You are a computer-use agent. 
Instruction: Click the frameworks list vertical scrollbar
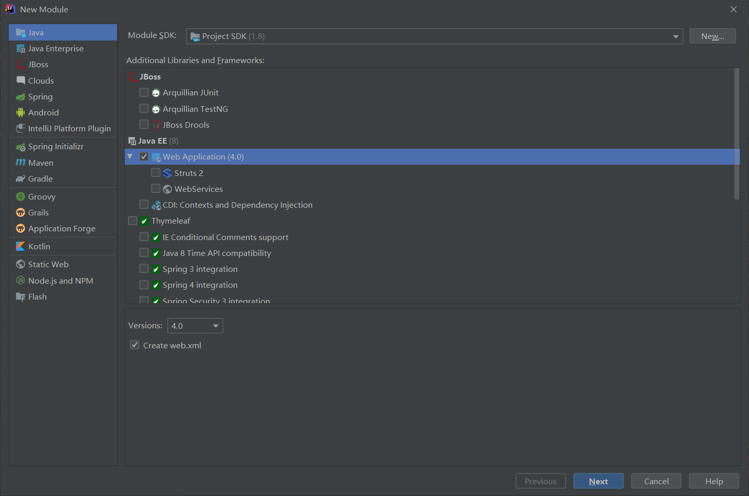(x=737, y=134)
